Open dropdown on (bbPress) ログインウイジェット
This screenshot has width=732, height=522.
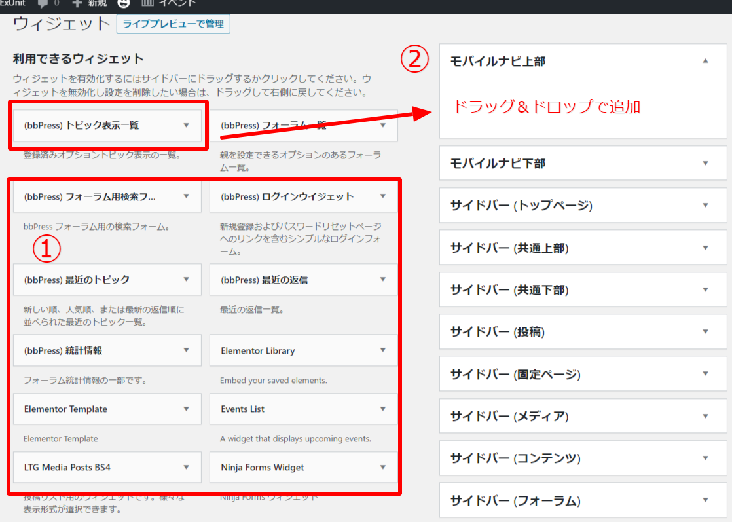tap(383, 196)
